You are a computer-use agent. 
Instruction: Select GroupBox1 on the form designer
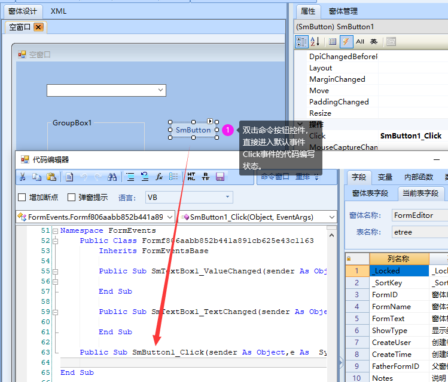pyautogui.click(x=72, y=123)
